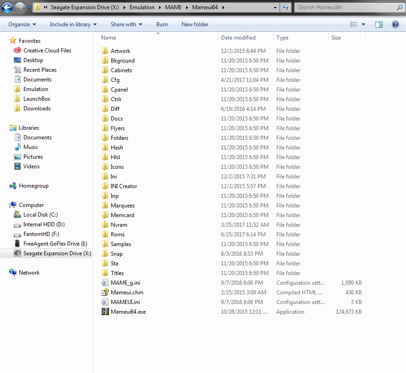
Task: Select Computer in navigation pane
Action: tap(31, 205)
